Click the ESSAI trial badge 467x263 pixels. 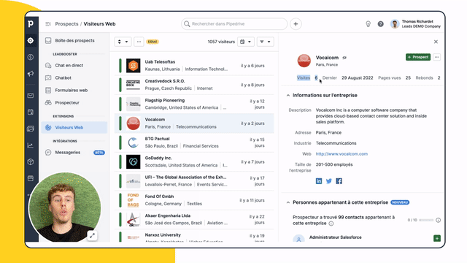(x=153, y=42)
